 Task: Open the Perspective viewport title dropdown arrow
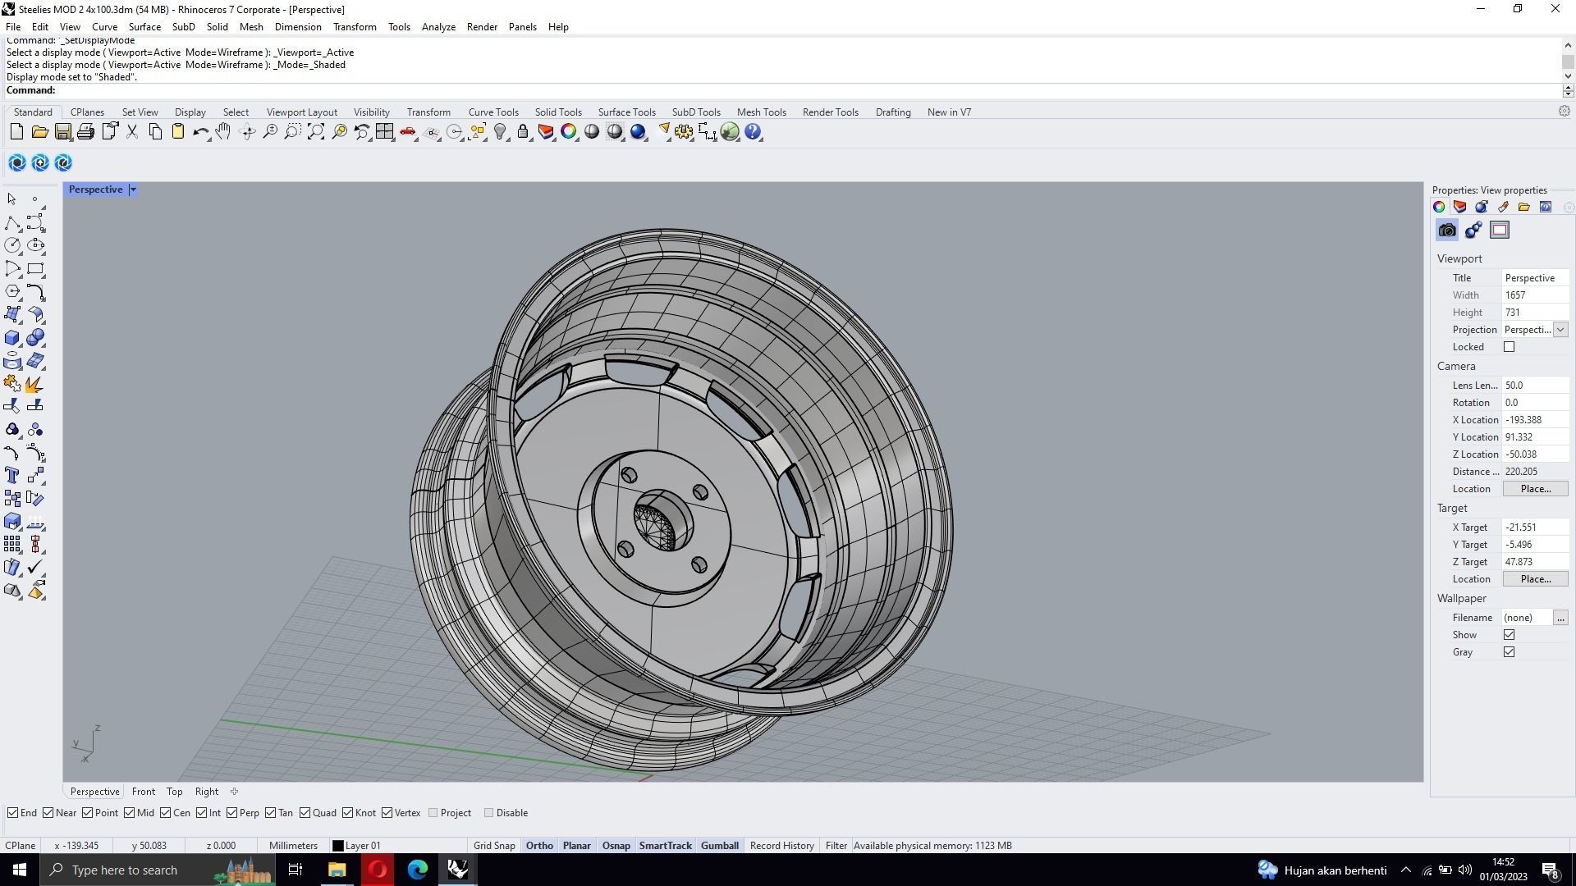[x=133, y=190]
